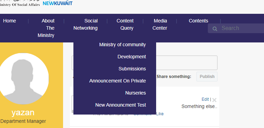Select Announcement On Private entry
Viewport: 264px width, 128px height.
point(118,81)
